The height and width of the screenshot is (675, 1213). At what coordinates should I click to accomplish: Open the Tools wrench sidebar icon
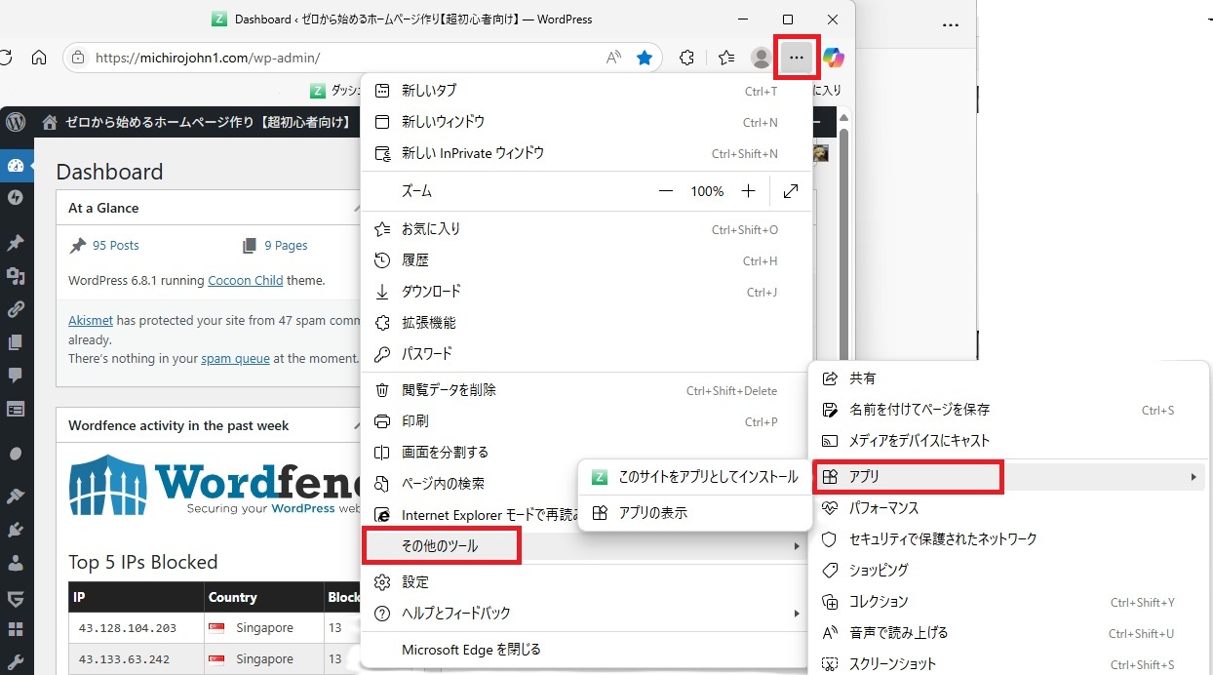pyautogui.click(x=16, y=661)
